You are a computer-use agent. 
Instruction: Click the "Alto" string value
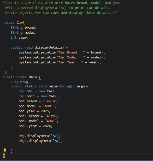(x=51, y=116)
